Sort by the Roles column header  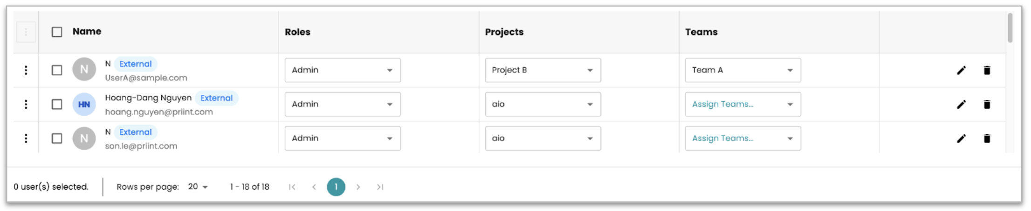tap(298, 32)
